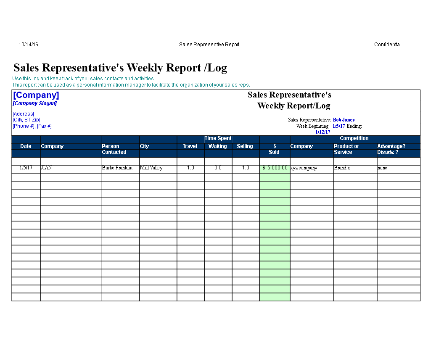444x343 pixels.
Task: Click the 'Company' header next to Date
Action: click(x=52, y=146)
